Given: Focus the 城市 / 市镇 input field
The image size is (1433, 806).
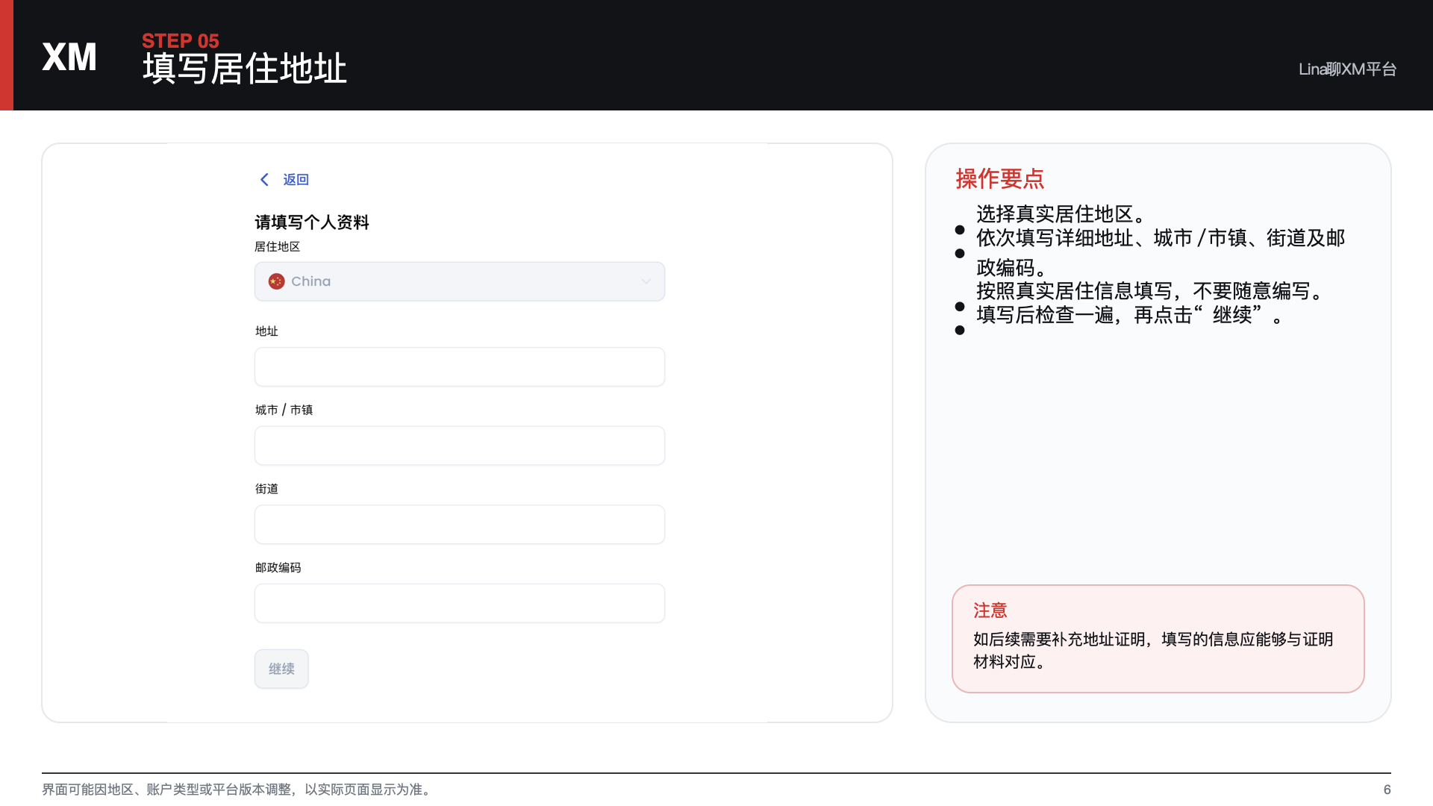Looking at the screenshot, I should 460,446.
